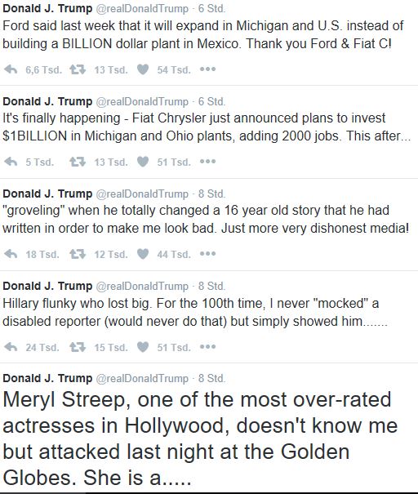This screenshot has height=494, width=418.
Task: Reply to the Hillary flunky tweet
Action: [x=11, y=347]
